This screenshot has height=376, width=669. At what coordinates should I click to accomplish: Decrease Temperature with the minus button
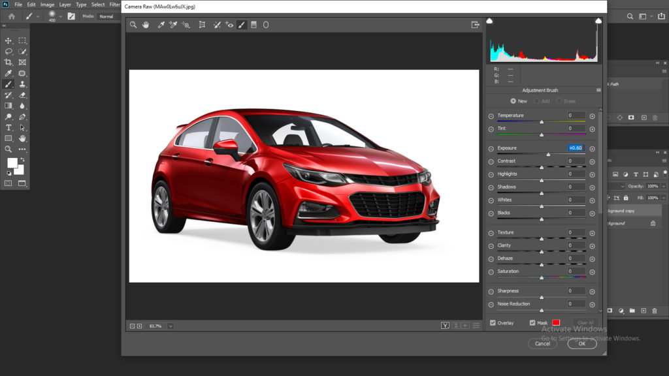[491, 116]
